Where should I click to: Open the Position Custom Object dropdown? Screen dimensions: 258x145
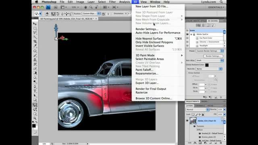[x=91, y=13]
